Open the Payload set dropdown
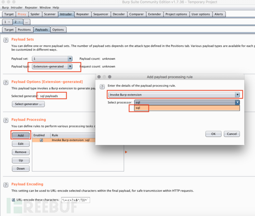 (x=70, y=59)
